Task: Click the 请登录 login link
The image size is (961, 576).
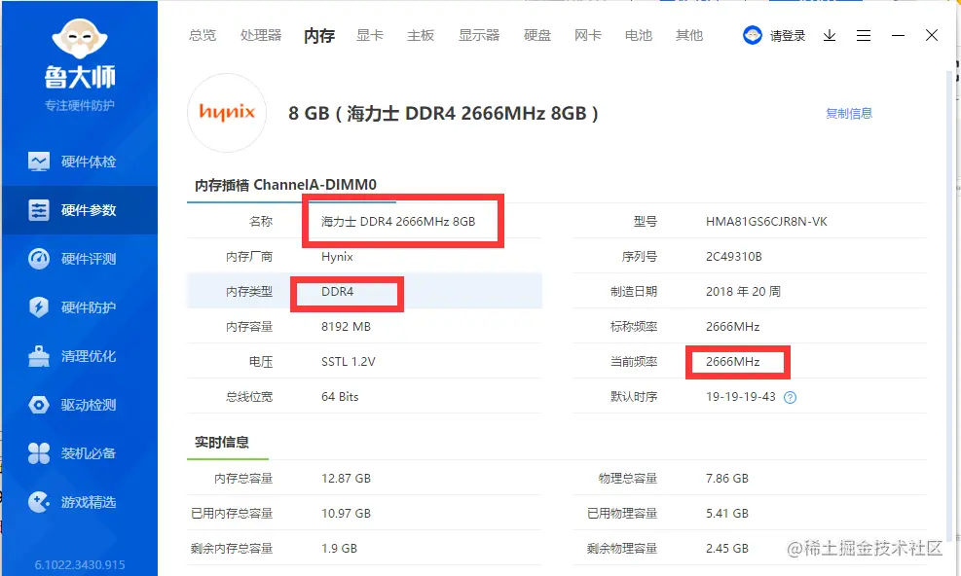Action: (788, 36)
